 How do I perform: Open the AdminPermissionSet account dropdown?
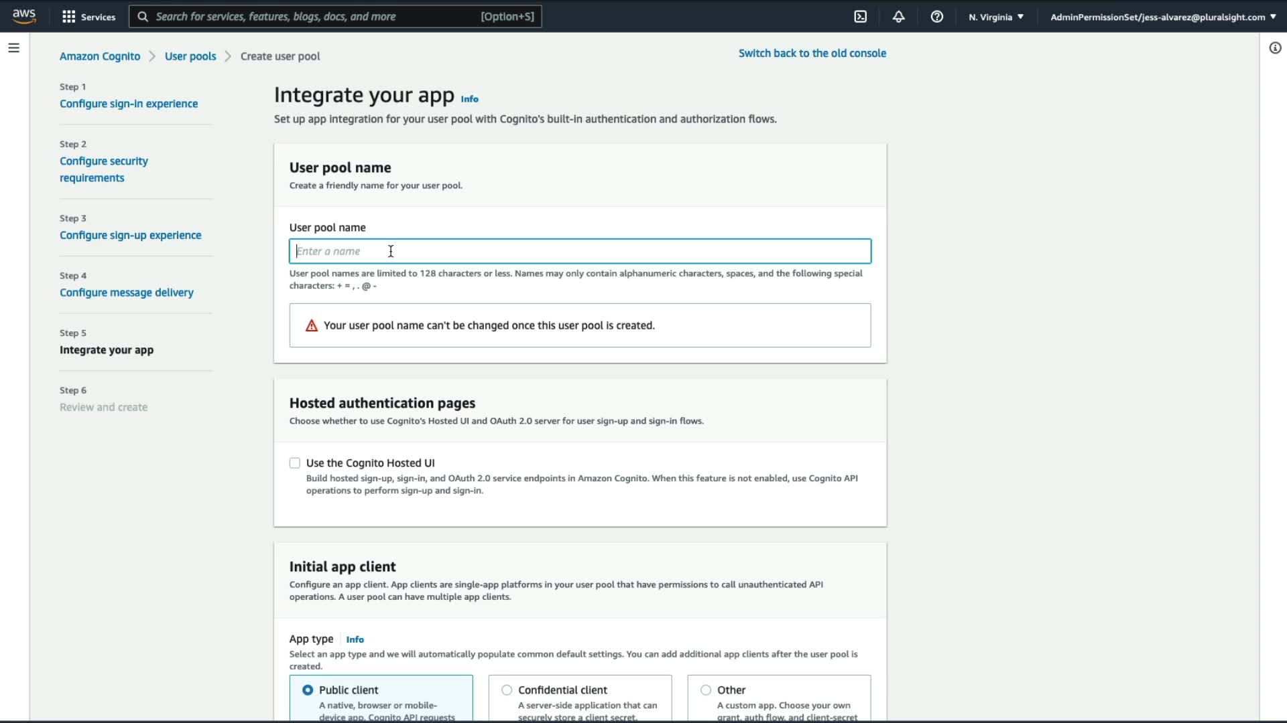point(1162,17)
